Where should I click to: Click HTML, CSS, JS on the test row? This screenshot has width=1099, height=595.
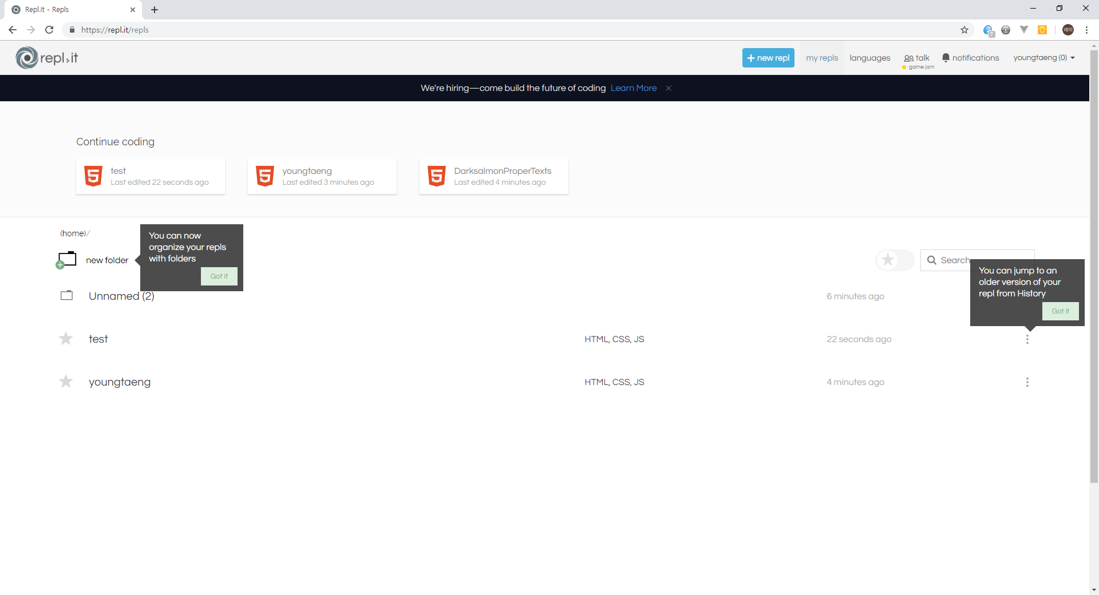point(614,339)
